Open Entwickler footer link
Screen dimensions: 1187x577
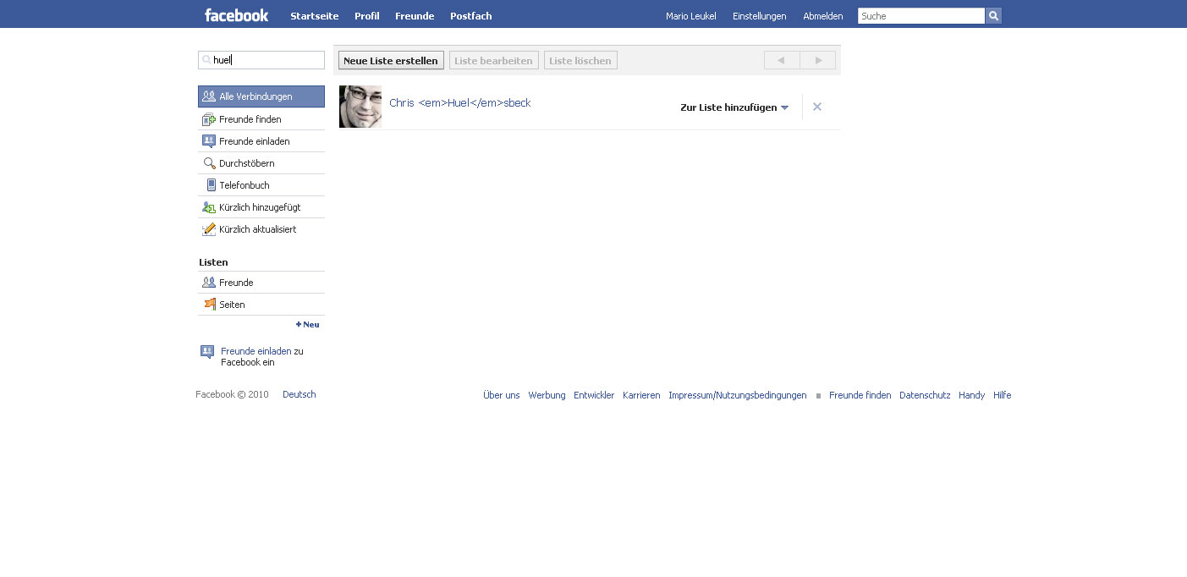click(x=594, y=395)
